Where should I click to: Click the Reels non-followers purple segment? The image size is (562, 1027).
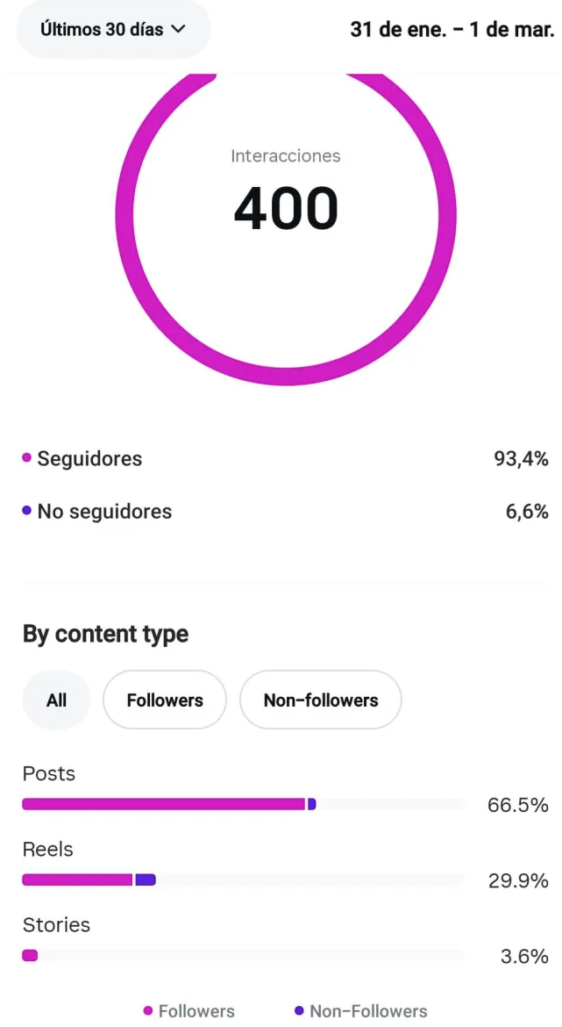pos(146,880)
